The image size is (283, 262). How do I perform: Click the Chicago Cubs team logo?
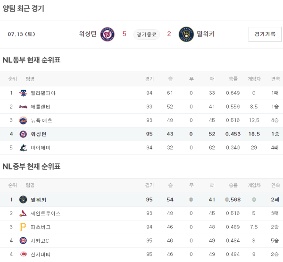point(23,241)
